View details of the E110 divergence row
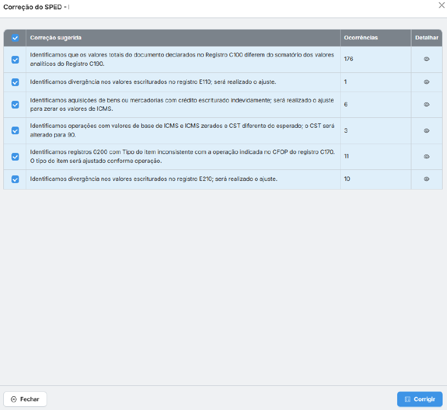The width and height of the screenshot is (447, 410). pyautogui.click(x=426, y=82)
